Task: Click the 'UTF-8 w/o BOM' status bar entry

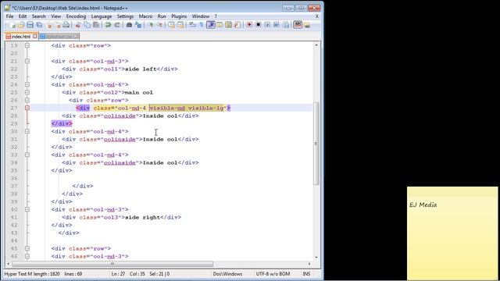Action: 273,274
